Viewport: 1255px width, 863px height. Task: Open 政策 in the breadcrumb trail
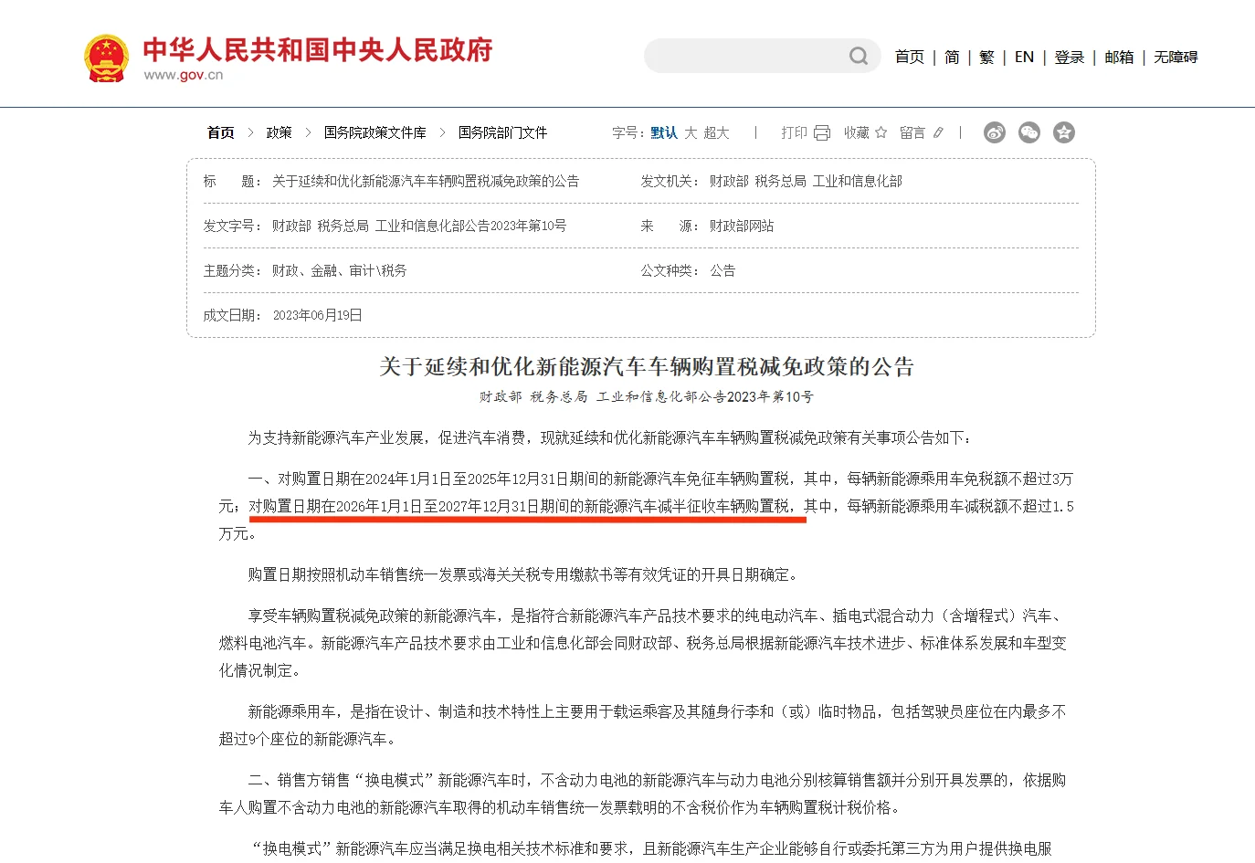coord(278,132)
